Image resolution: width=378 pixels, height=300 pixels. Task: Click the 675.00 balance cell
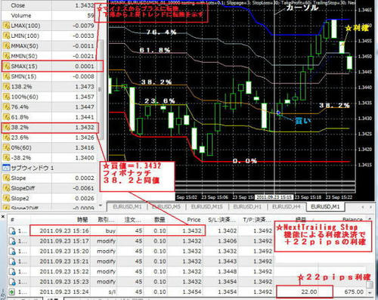354,292
